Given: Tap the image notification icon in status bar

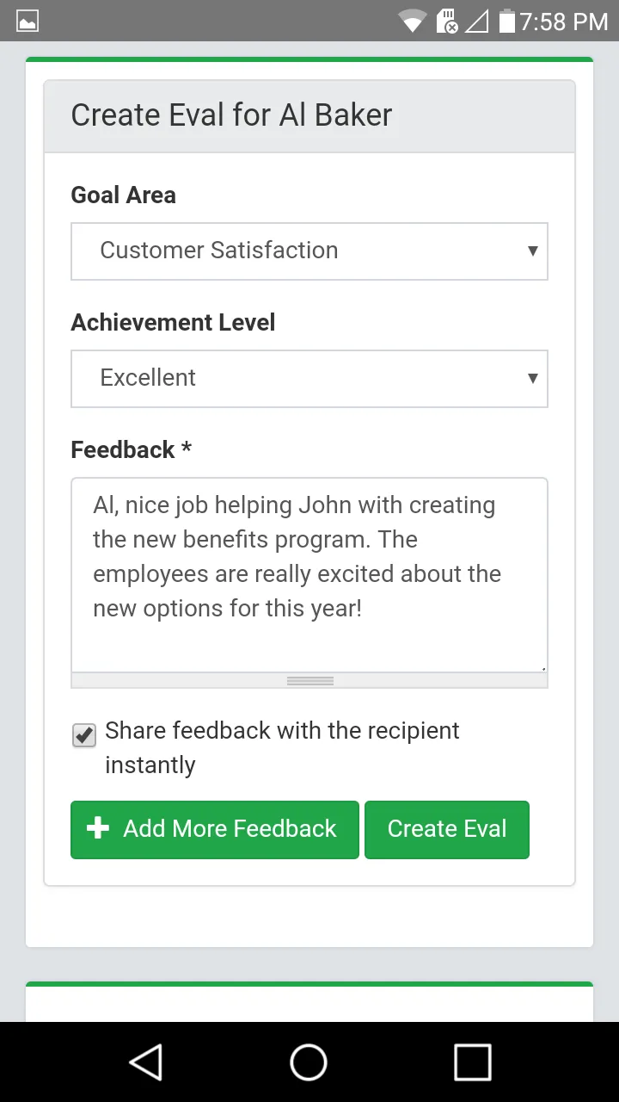Looking at the screenshot, I should click(28, 21).
